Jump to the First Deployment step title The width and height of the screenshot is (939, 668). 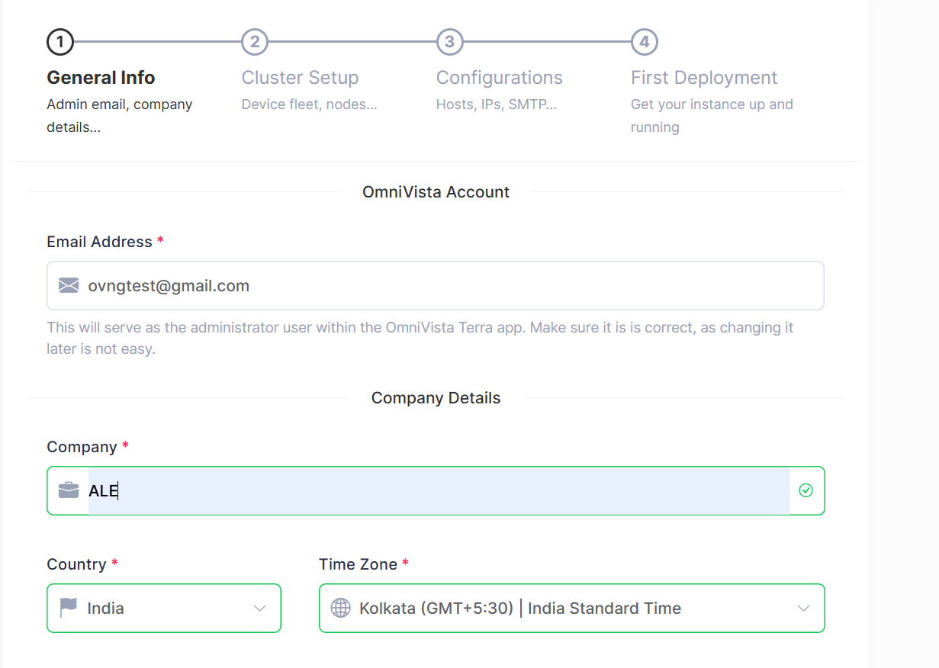pos(704,78)
